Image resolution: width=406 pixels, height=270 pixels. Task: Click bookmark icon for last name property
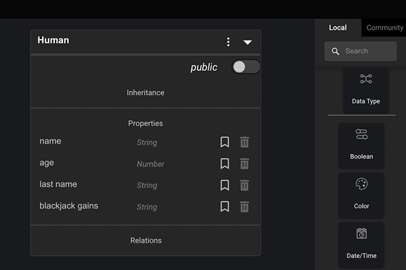click(225, 185)
